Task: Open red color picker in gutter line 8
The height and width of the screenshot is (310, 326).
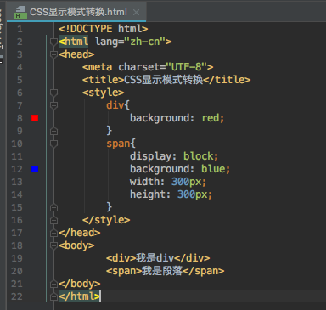Action: (x=35, y=118)
